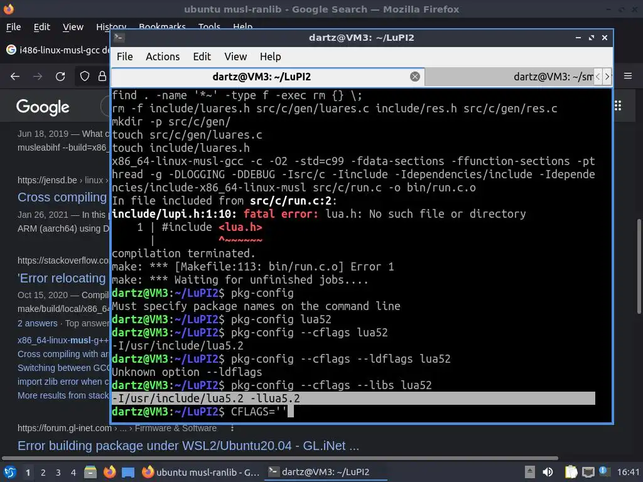Open the terminal View menu
The image size is (643, 482).
tap(235, 56)
